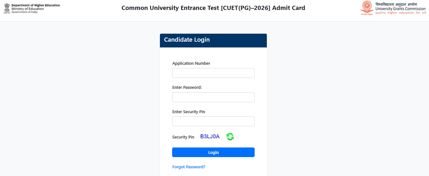
Task: Click the quality higher education for all tagline
Action: pos(400,13)
